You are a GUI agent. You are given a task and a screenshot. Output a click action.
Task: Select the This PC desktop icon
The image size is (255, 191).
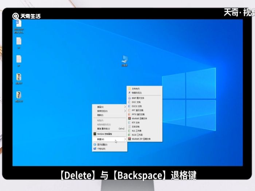pos(125,61)
